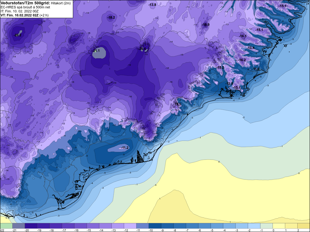This screenshot has width=310, height=232.
Task: Select the legend swatch labeled -14
Action: point(105,226)
